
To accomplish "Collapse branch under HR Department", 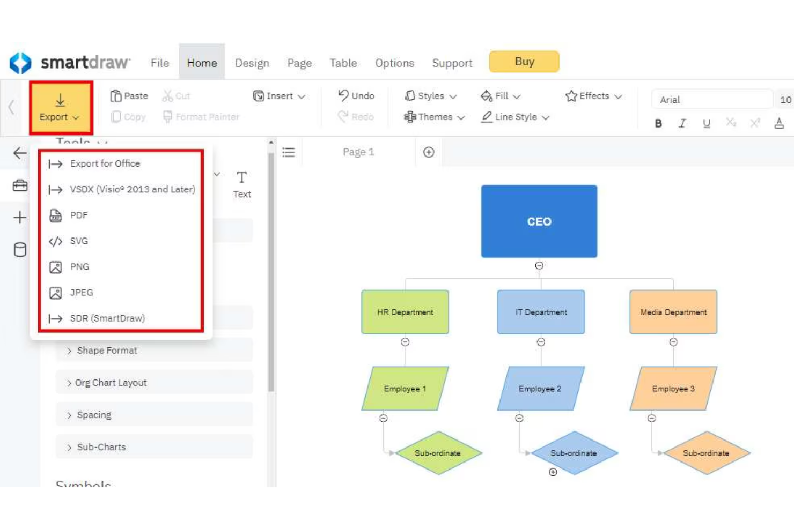I will click(405, 342).
